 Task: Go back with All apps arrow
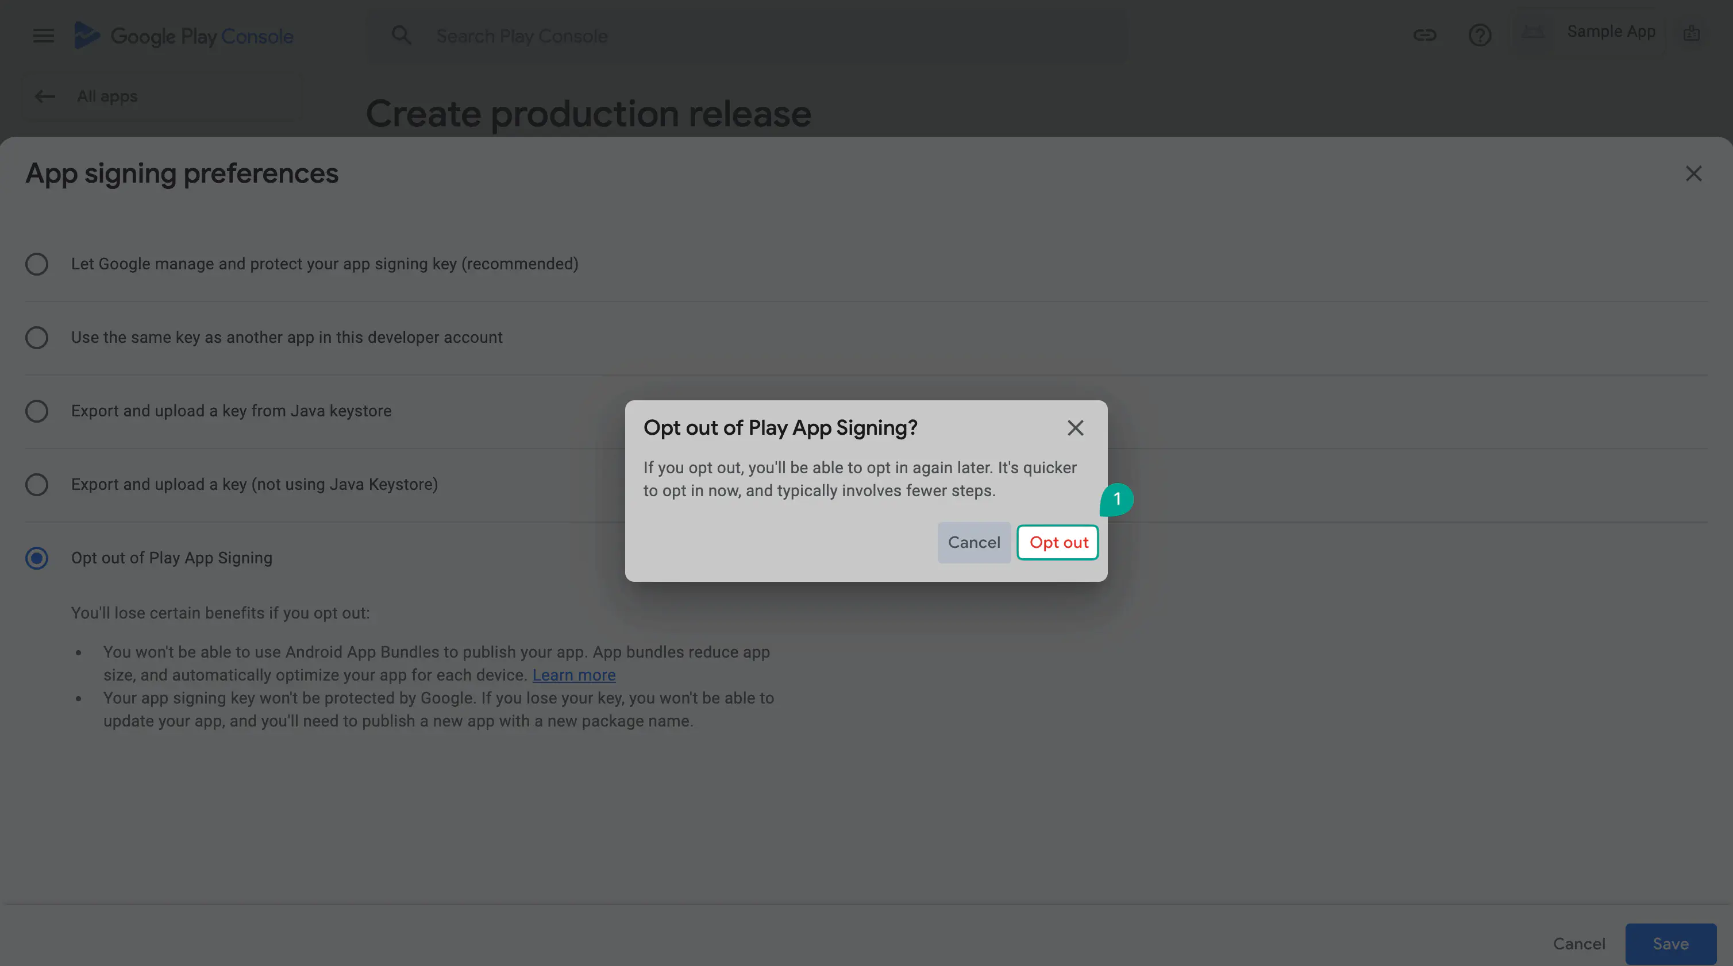(x=45, y=96)
